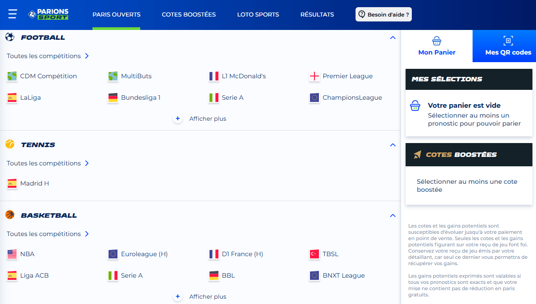This screenshot has height=304, width=536.
Task: Click the Cotes Boostées panel header
Action: [x=469, y=155]
